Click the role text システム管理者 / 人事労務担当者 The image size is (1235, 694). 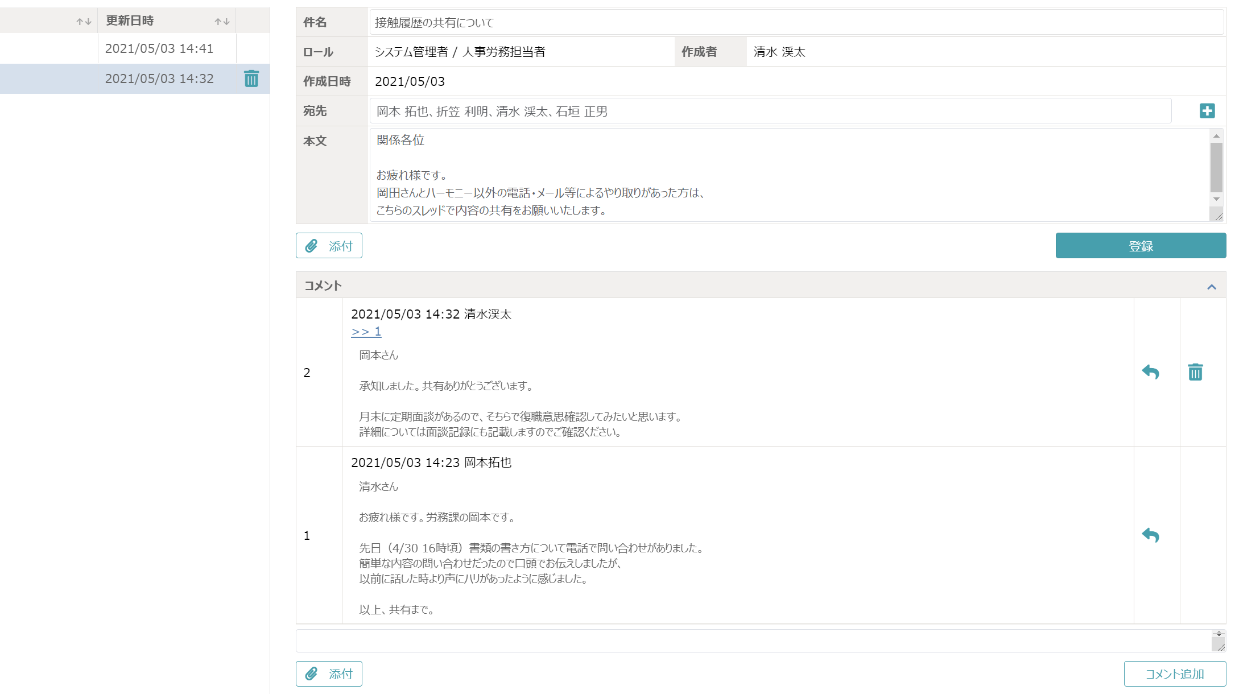tap(460, 52)
